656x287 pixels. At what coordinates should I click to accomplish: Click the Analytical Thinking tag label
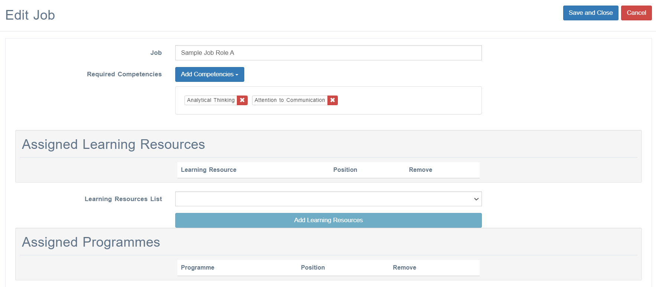click(x=211, y=100)
